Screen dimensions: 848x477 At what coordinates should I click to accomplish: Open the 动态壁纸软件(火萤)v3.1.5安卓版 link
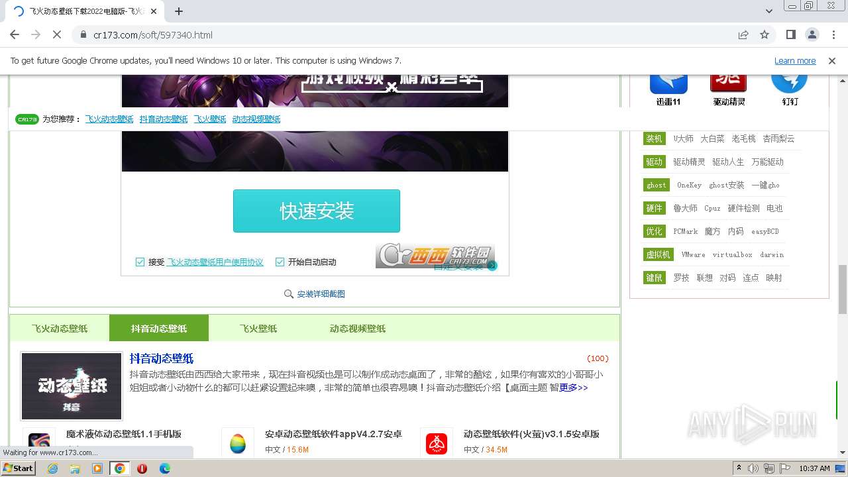coord(531,434)
